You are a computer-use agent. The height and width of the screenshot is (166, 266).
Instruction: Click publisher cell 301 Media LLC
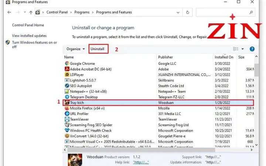click(x=170, y=114)
